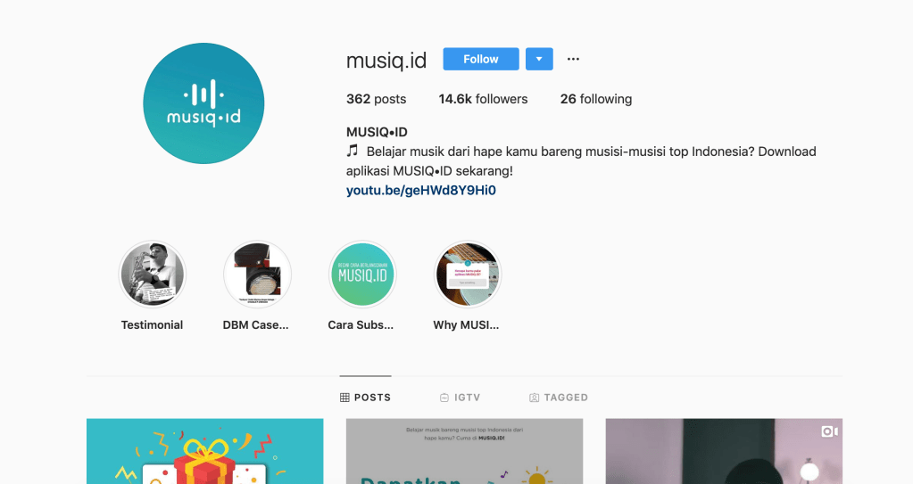Open the gray Dapatkan post thumbnail
The height and width of the screenshot is (484, 913).
464,451
